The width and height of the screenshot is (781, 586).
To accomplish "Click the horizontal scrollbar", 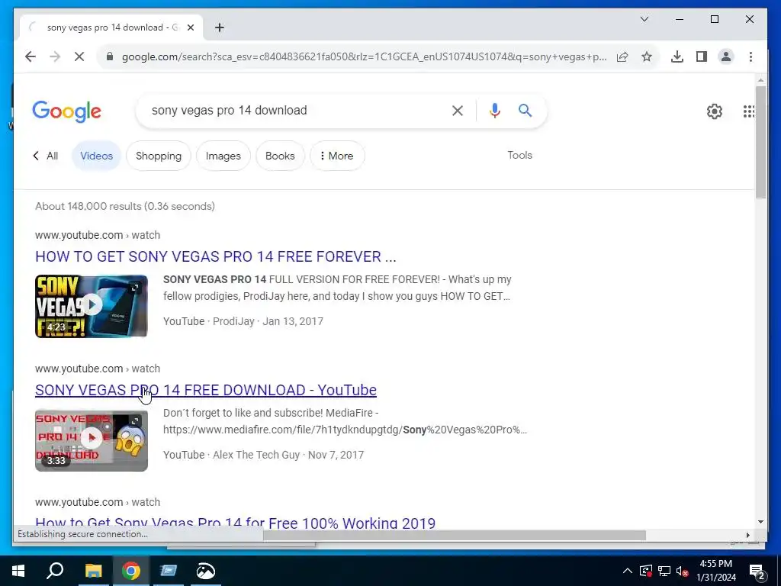I will tap(455, 535).
